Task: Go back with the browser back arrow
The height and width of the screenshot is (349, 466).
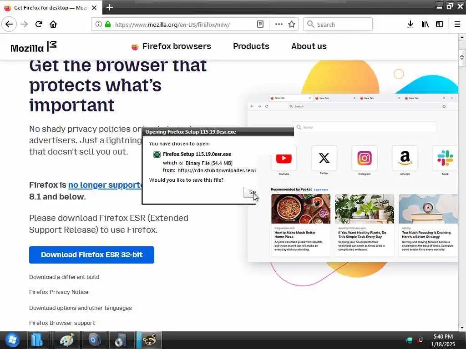Action: point(9,25)
